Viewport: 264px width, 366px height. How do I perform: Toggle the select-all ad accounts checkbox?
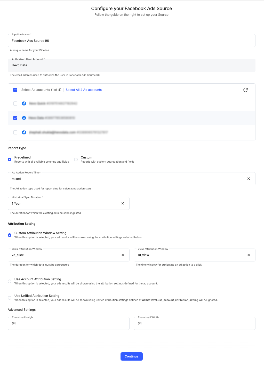pos(15,90)
